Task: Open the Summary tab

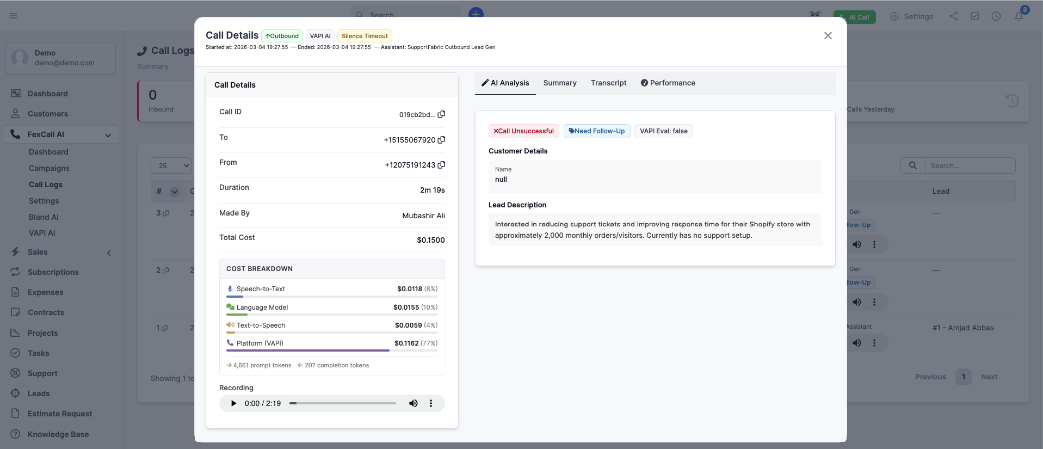Action: pos(560,83)
